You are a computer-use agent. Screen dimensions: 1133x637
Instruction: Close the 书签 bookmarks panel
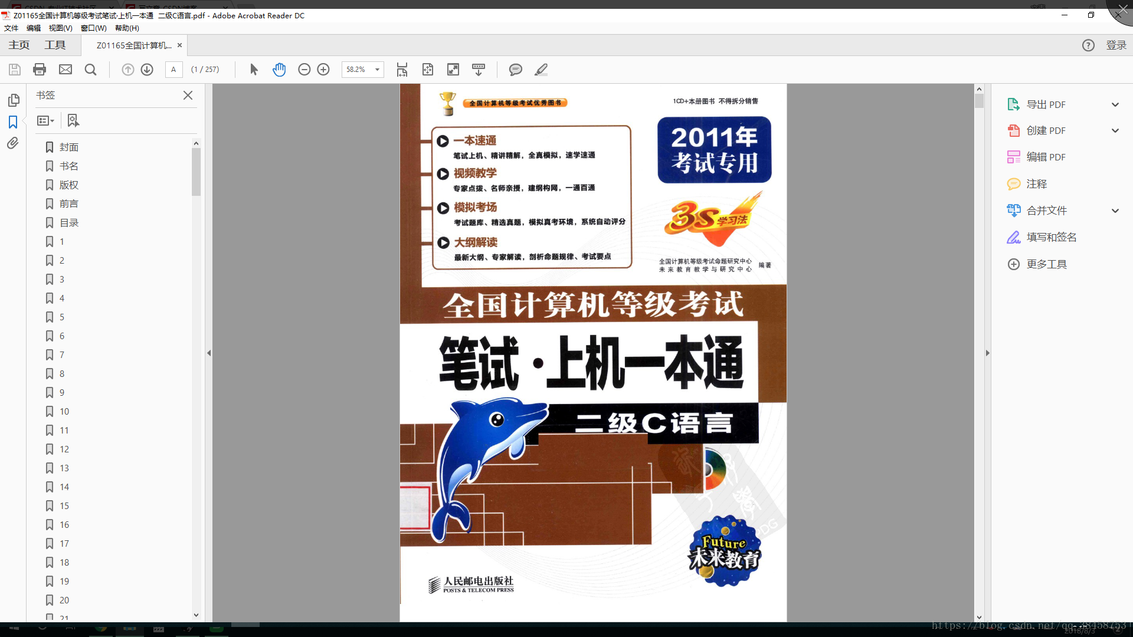tap(188, 95)
